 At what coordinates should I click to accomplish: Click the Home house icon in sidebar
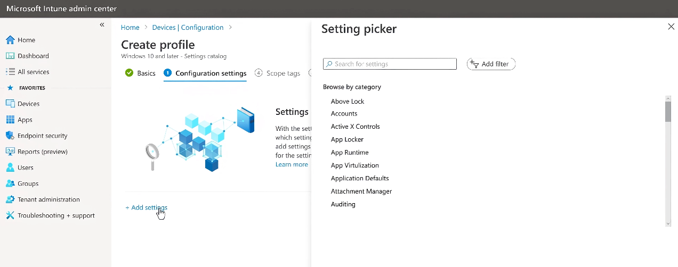tap(10, 40)
